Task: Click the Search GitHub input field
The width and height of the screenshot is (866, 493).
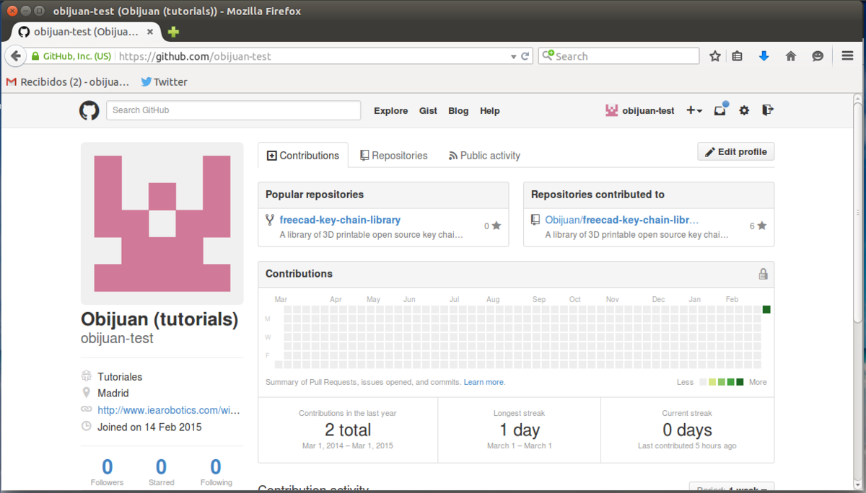Action: (x=233, y=110)
